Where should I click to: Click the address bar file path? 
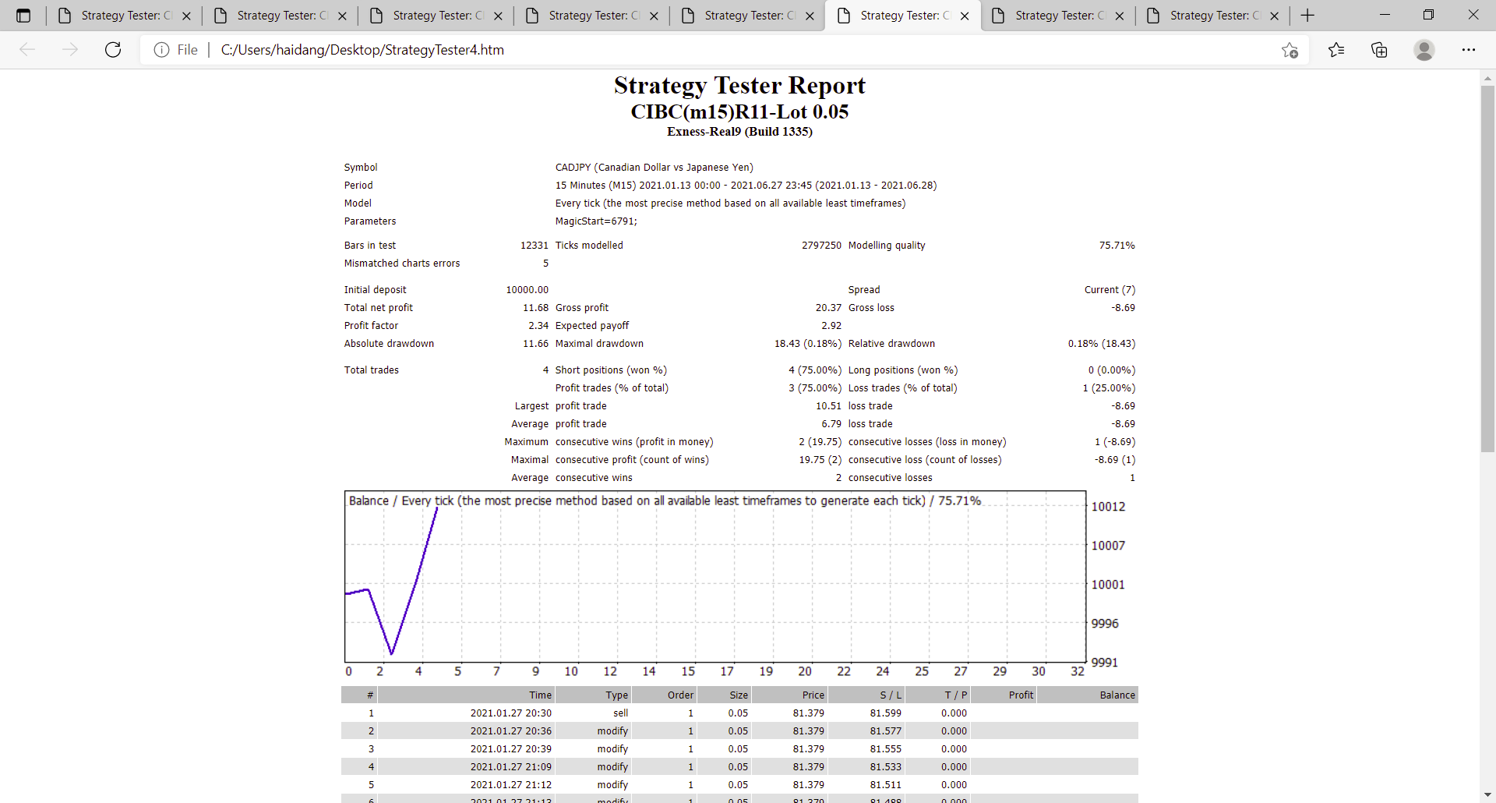362,50
